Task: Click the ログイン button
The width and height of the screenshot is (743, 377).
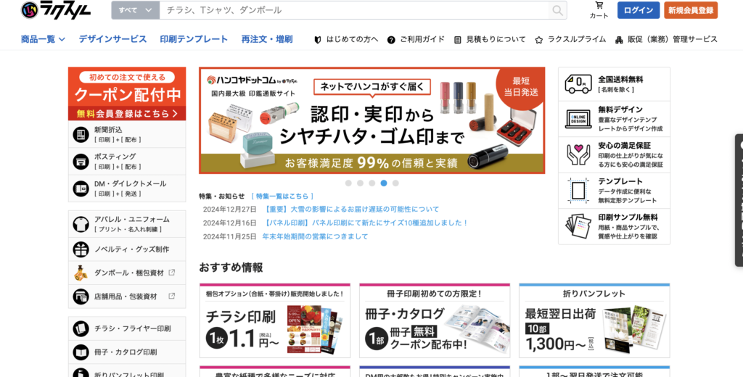Action: pos(639,10)
